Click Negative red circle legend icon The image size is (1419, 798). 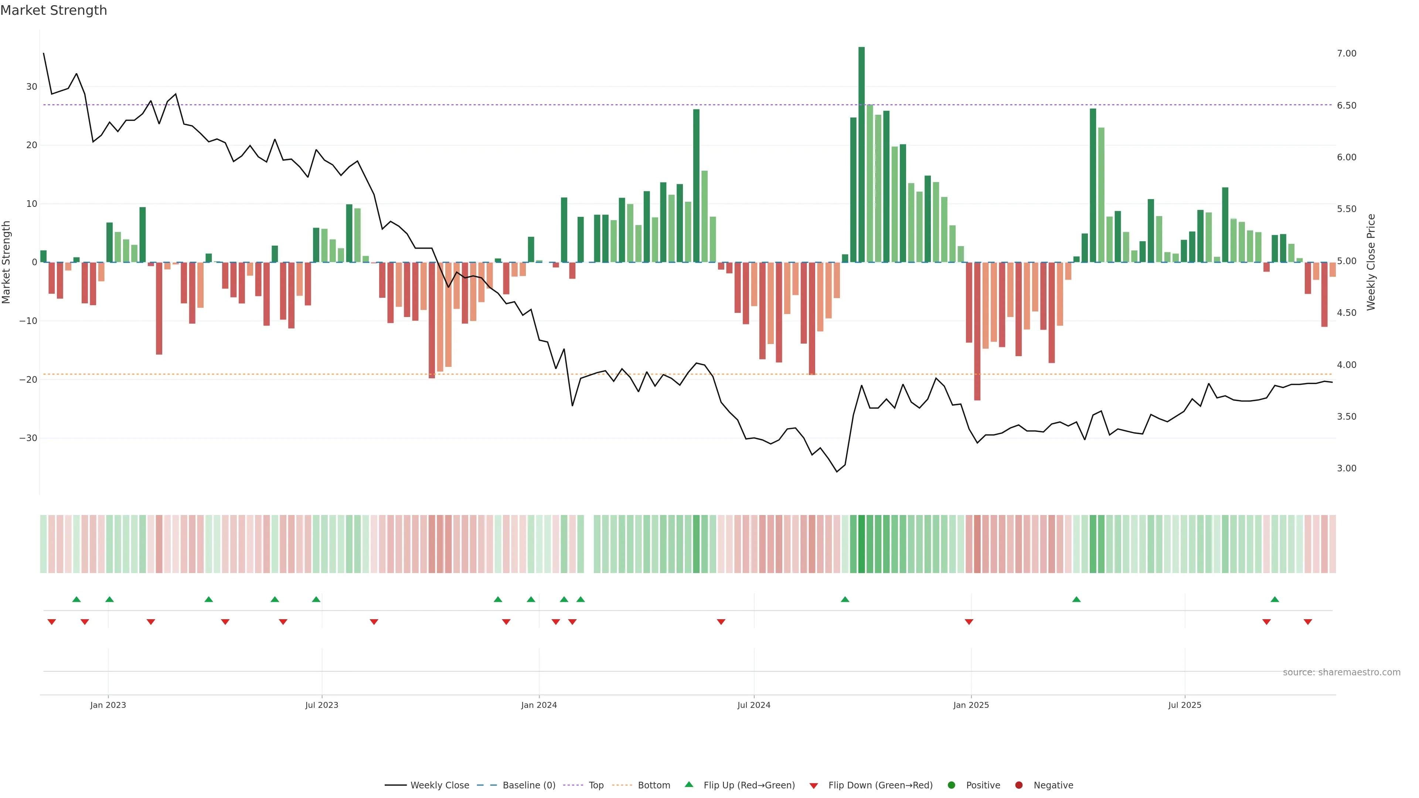(x=1018, y=785)
